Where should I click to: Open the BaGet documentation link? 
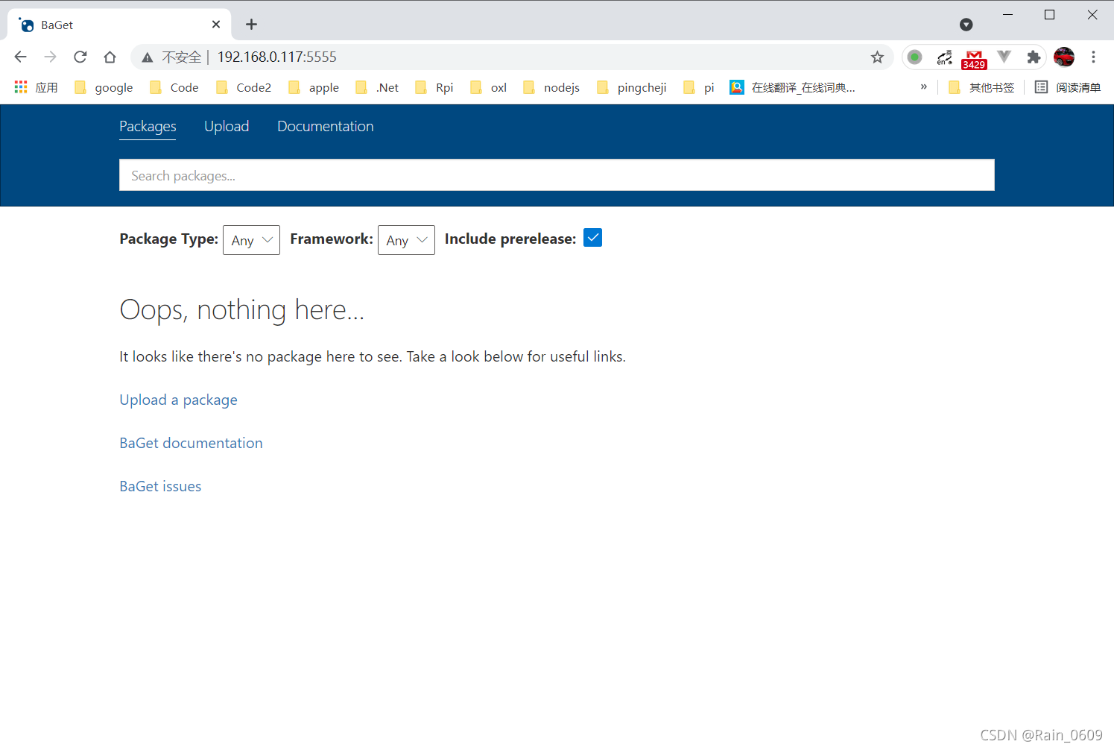[x=191, y=443]
